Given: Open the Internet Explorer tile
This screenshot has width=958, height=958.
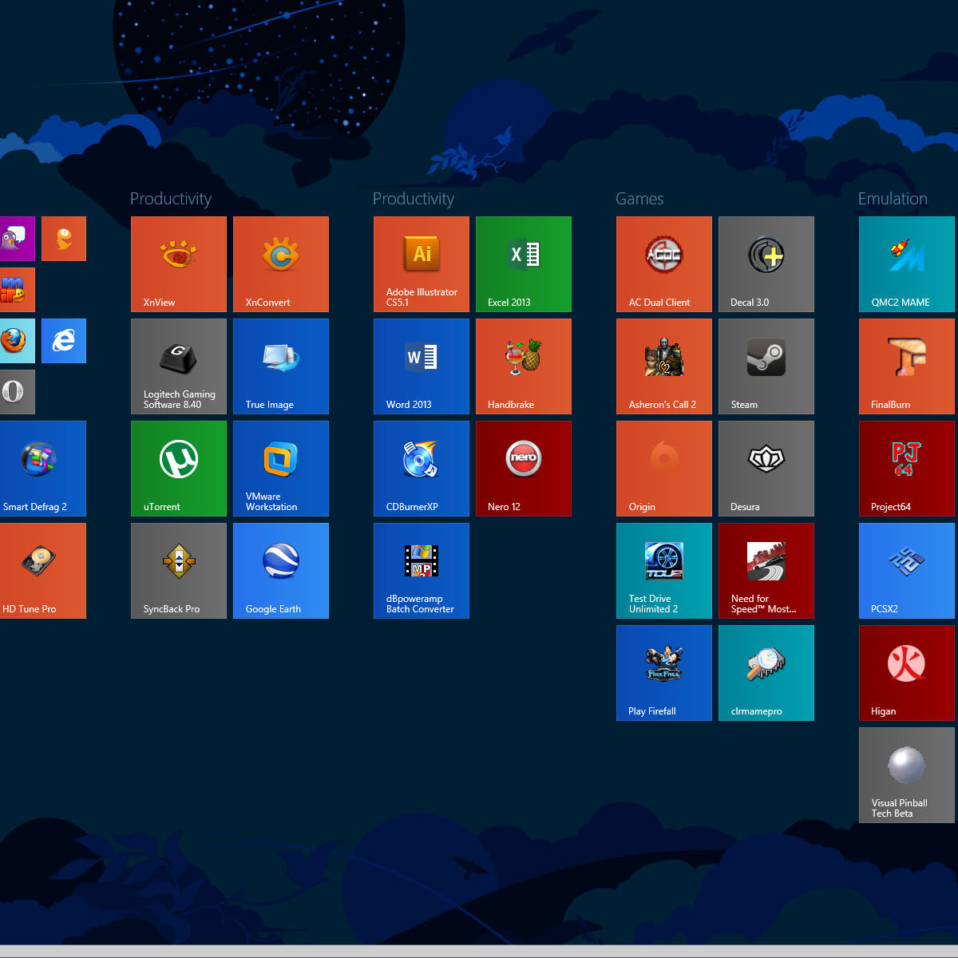Looking at the screenshot, I should (x=64, y=341).
